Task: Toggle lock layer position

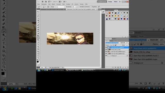Action: [114, 45]
